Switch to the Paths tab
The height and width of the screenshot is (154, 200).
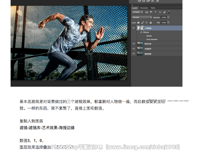153,8
